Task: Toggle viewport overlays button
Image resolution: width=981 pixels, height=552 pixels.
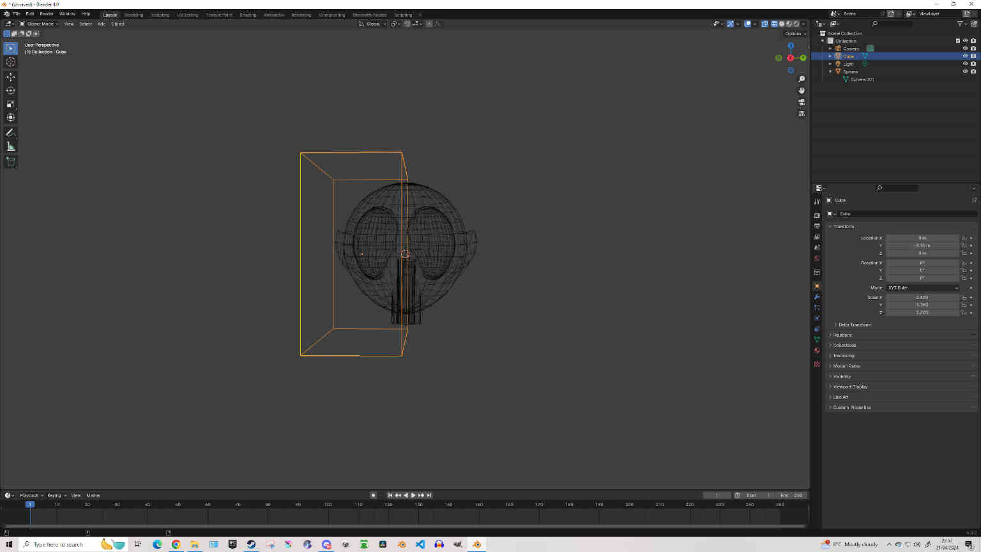Action: click(748, 24)
